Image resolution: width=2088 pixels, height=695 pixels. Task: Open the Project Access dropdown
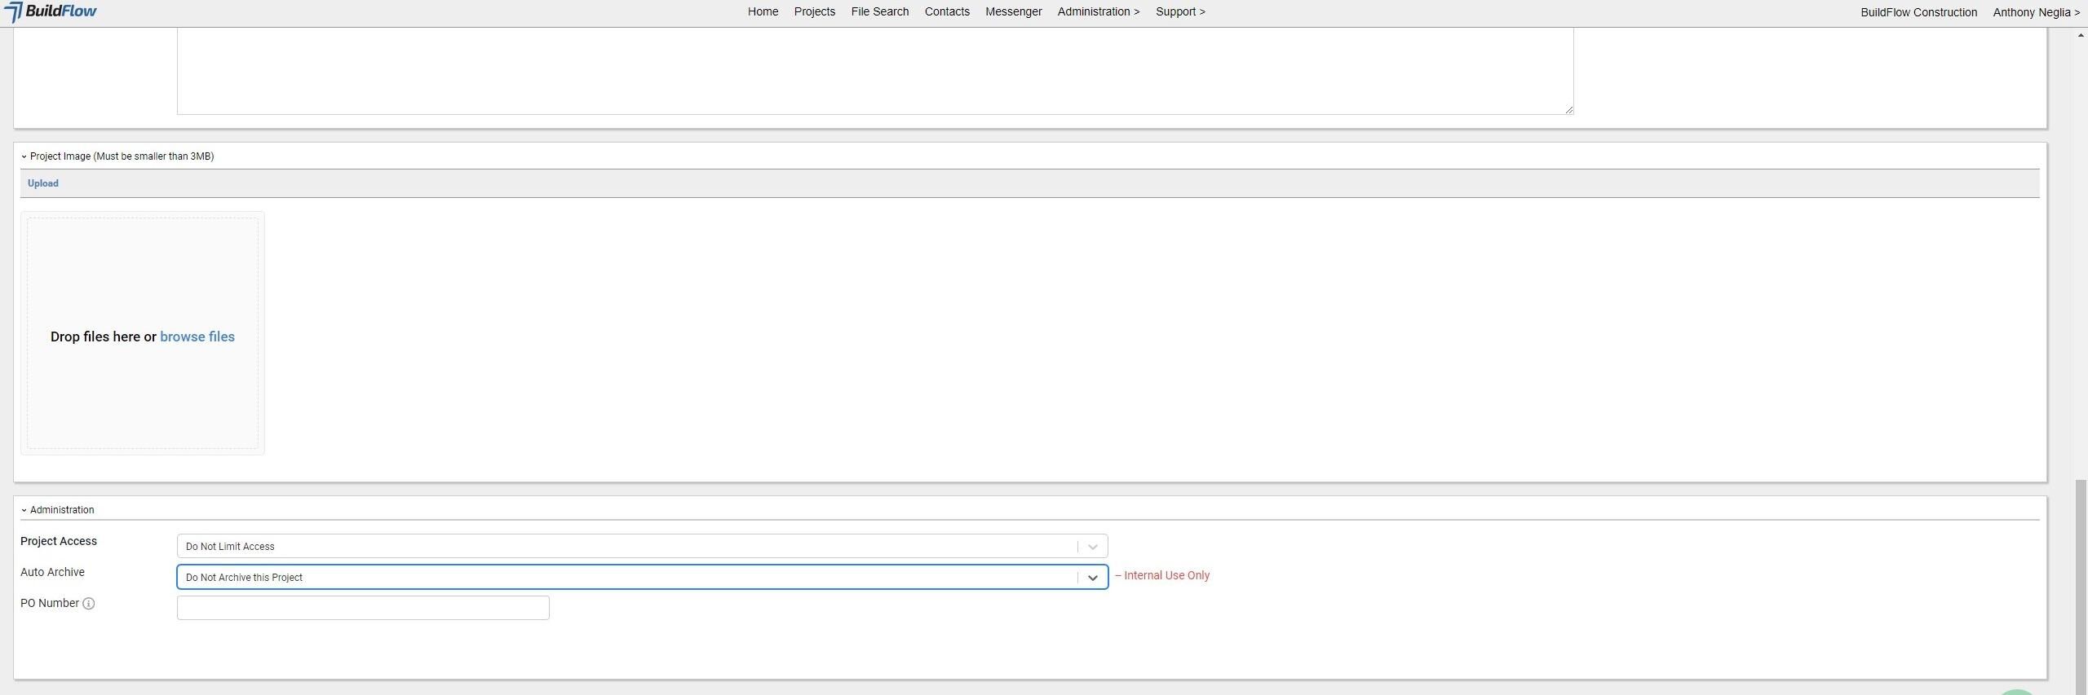pos(642,546)
